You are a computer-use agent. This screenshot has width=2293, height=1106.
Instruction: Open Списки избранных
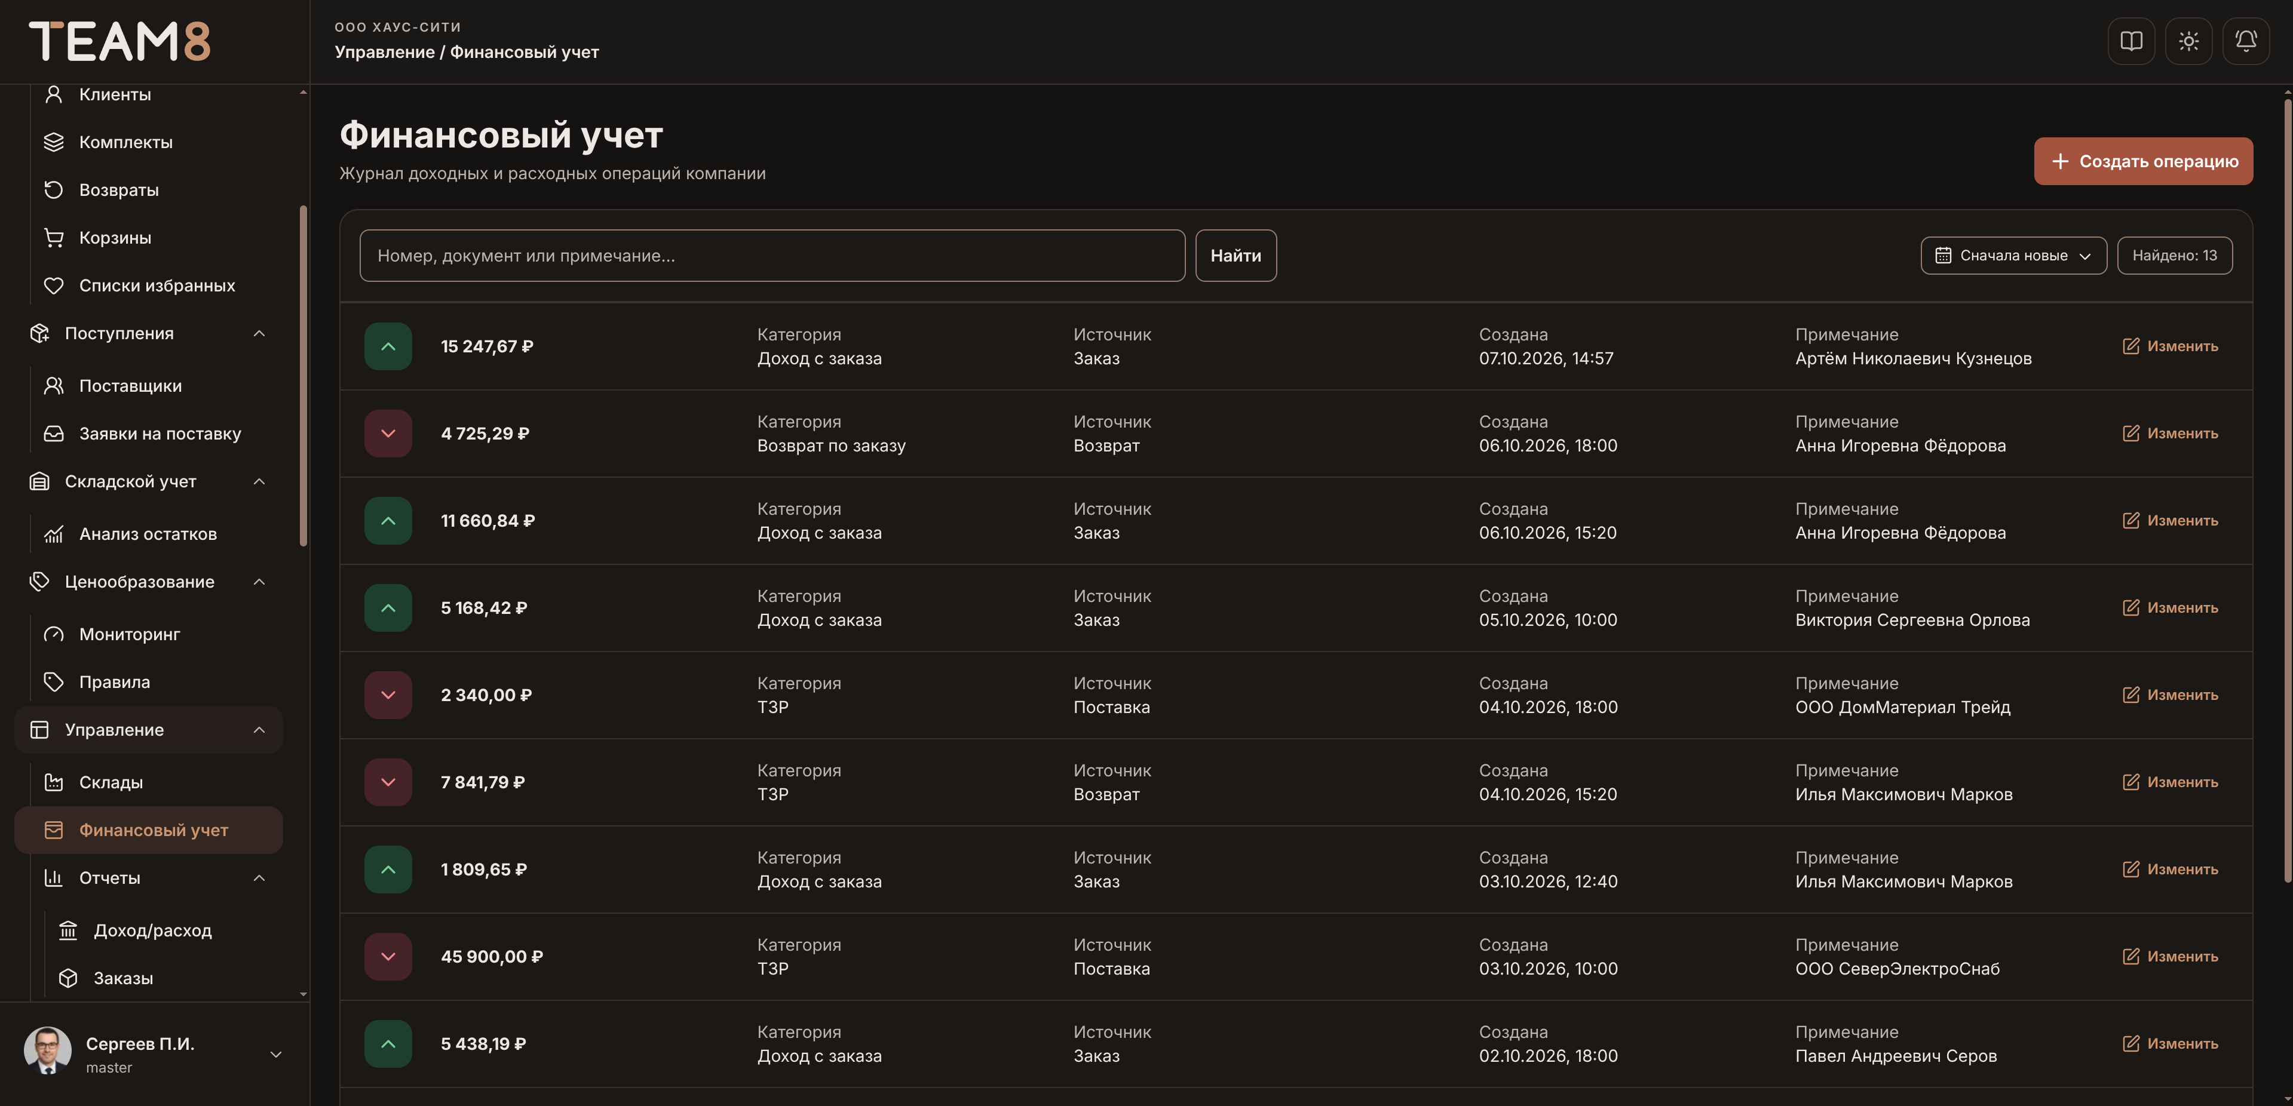pos(149,285)
